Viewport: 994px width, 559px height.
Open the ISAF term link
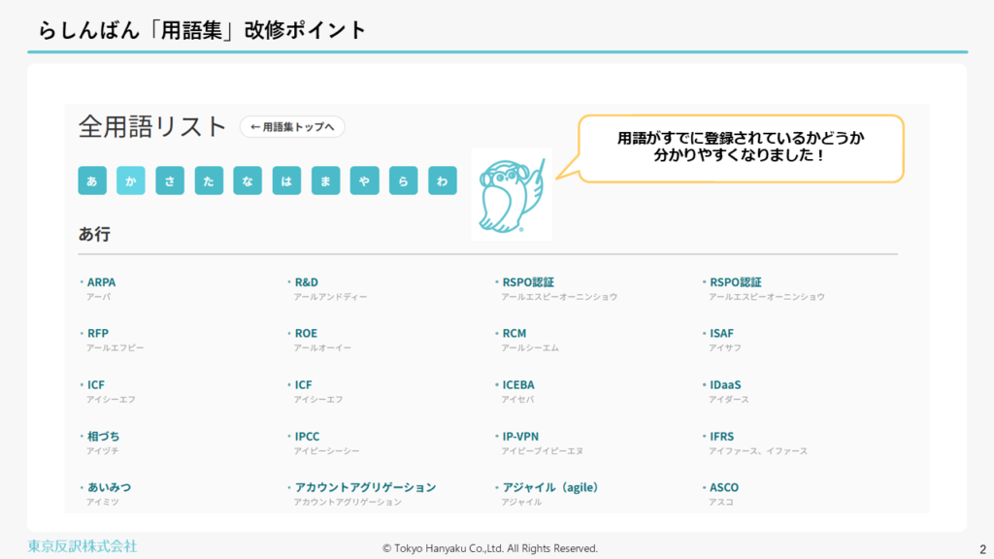pyautogui.click(x=721, y=334)
